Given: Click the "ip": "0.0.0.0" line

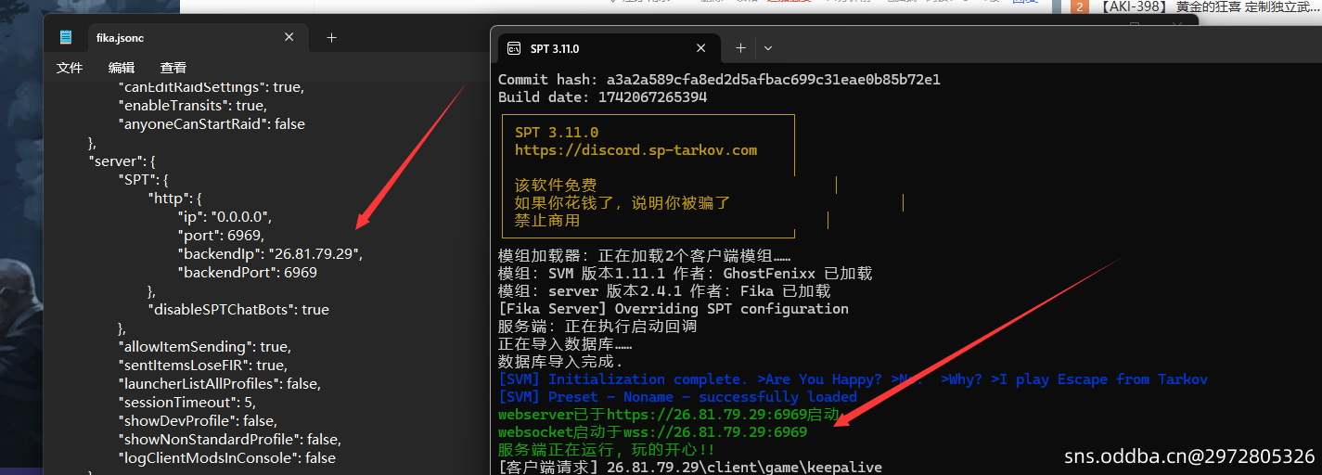Looking at the screenshot, I should (x=225, y=217).
